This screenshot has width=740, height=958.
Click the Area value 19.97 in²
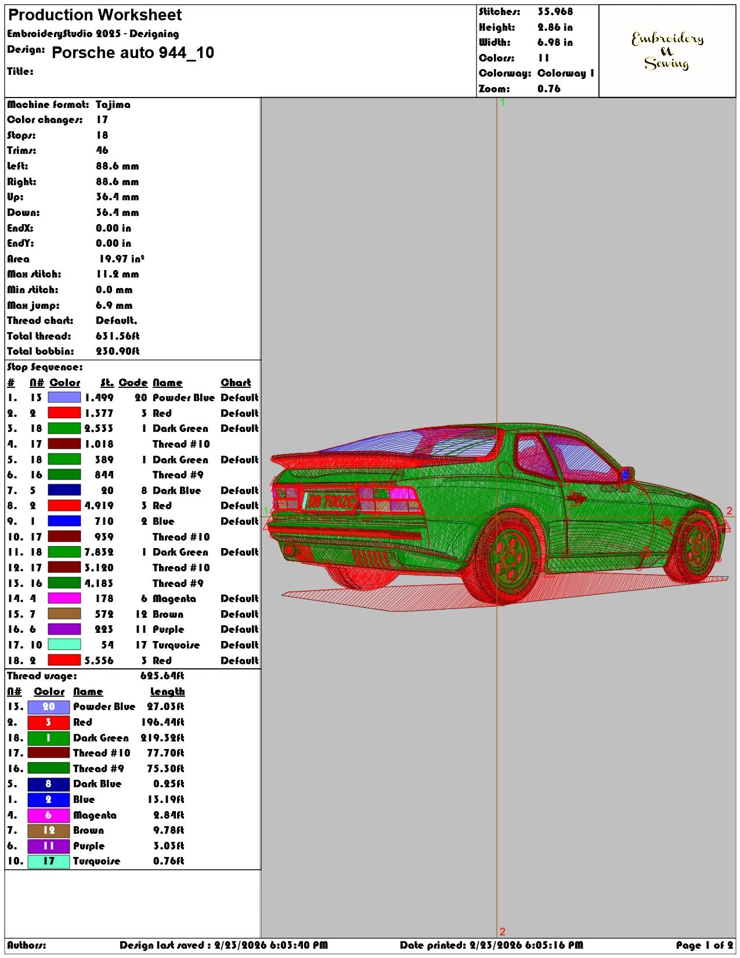[122, 259]
